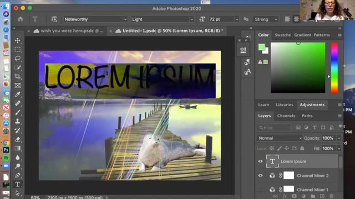Select the Channel Mixer 2 layer mask thumbnail

click(x=288, y=175)
